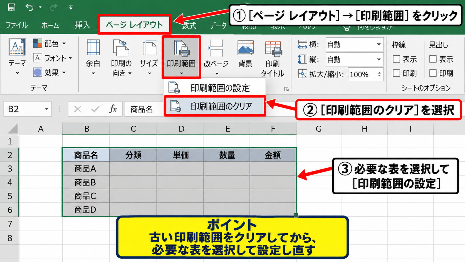This screenshot has height=262, width=465.
Task: Click the Select All corner triangle
Action: click(x=13, y=129)
